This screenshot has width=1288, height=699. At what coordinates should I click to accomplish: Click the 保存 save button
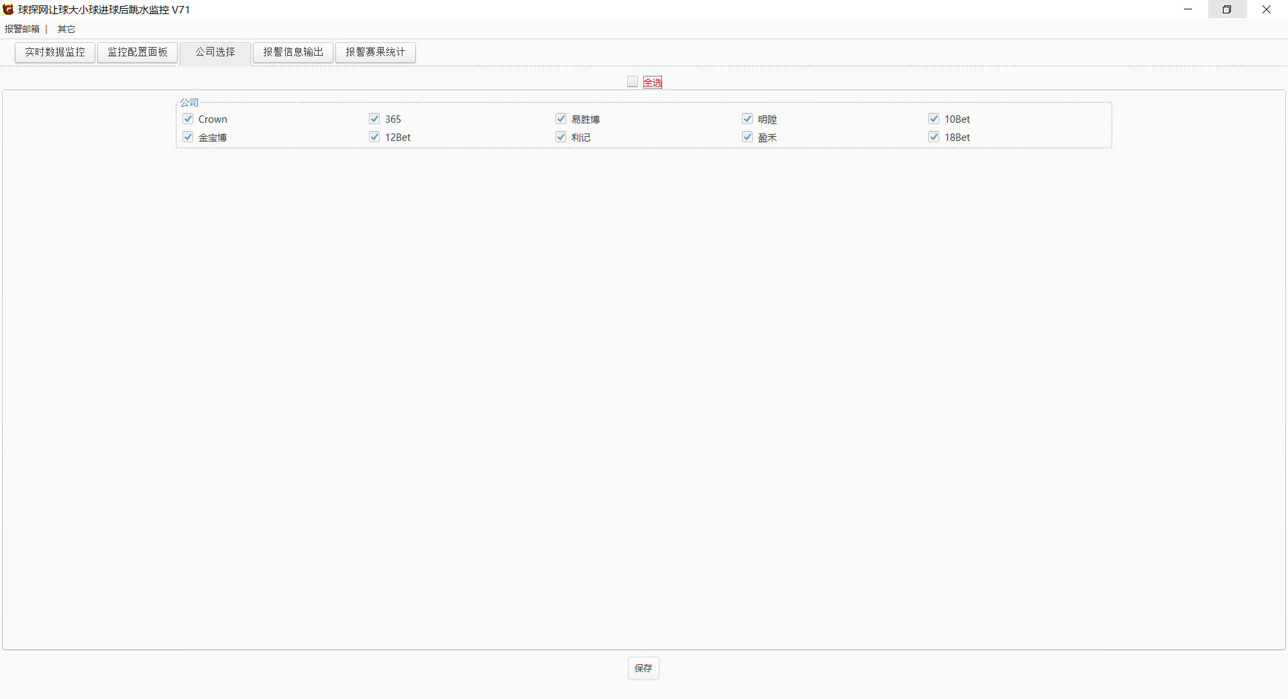point(643,668)
